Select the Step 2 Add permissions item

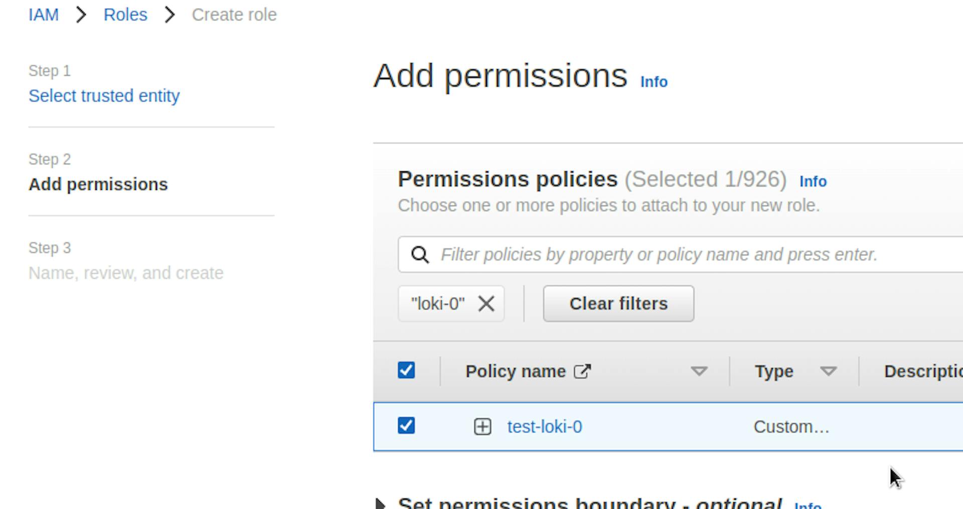98,184
